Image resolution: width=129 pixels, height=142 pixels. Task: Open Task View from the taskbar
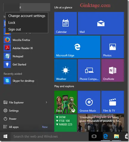click(x=94, y=136)
